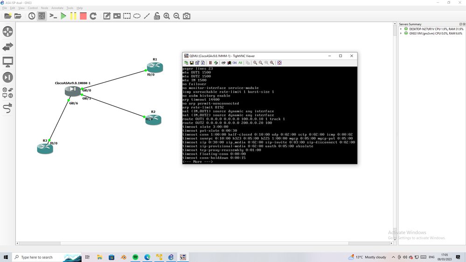This screenshot has width=466, height=262.
Task: Browse switches in the device dock
Action: coord(8,47)
